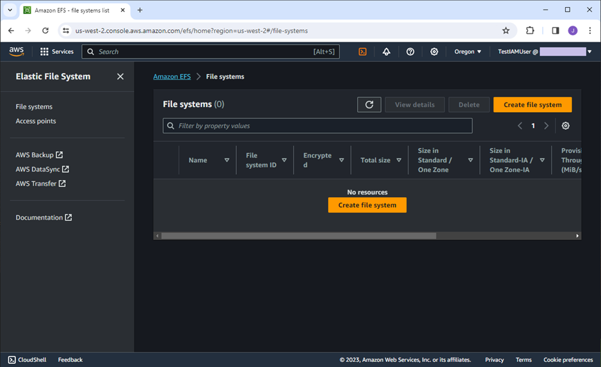Open the Chrome three-dot menu
Screen dimensions: 601x367
point(590,31)
